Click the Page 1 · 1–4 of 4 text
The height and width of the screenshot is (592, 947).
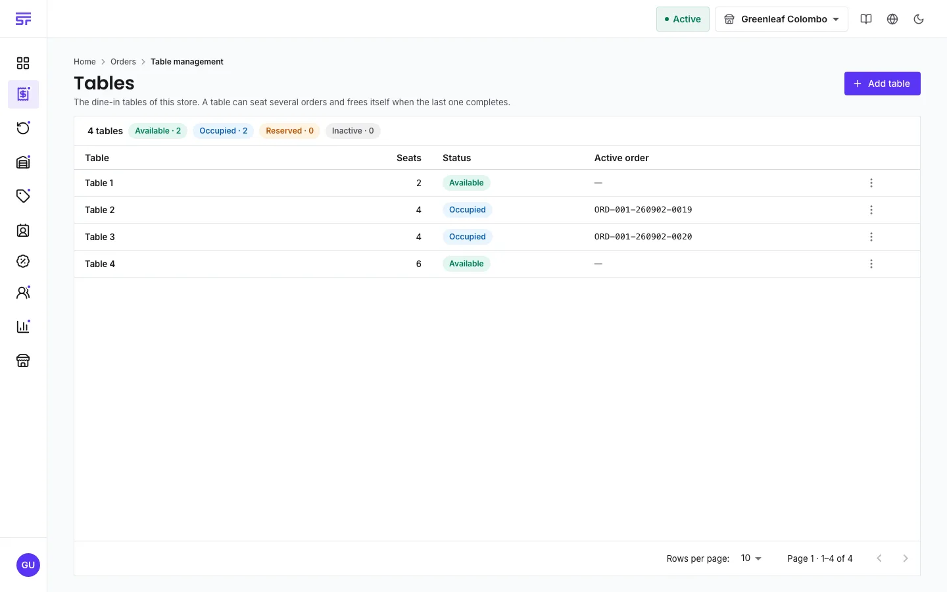[819, 558]
